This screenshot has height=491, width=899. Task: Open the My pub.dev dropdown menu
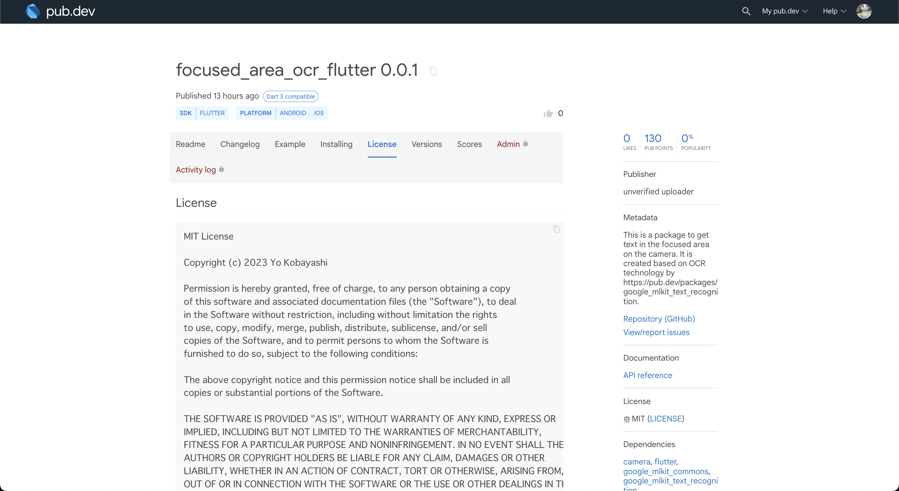click(784, 12)
